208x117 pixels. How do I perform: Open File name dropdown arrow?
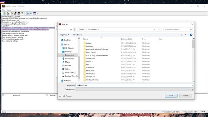[192, 85]
